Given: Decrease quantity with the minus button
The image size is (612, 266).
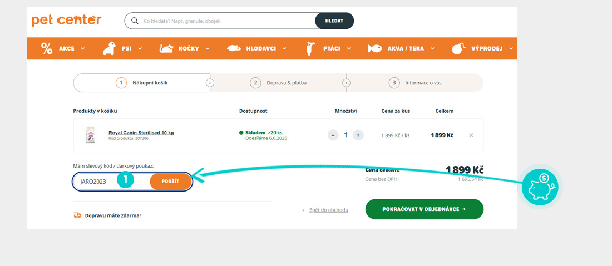Looking at the screenshot, I should (333, 135).
